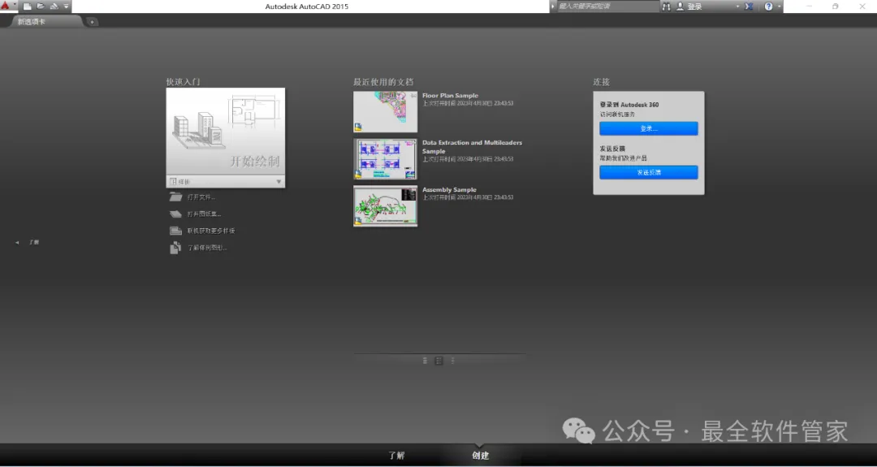Switch to the 了解 page at bottom
Screen dimensions: 877x467
click(x=396, y=456)
